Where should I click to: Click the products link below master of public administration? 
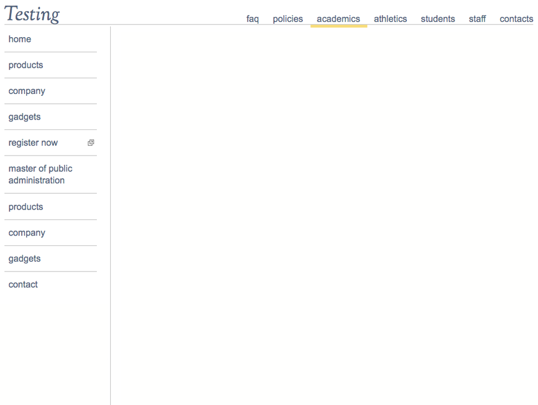[x=26, y=207]
